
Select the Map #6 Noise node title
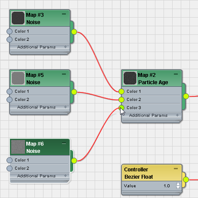pos(35,147)
